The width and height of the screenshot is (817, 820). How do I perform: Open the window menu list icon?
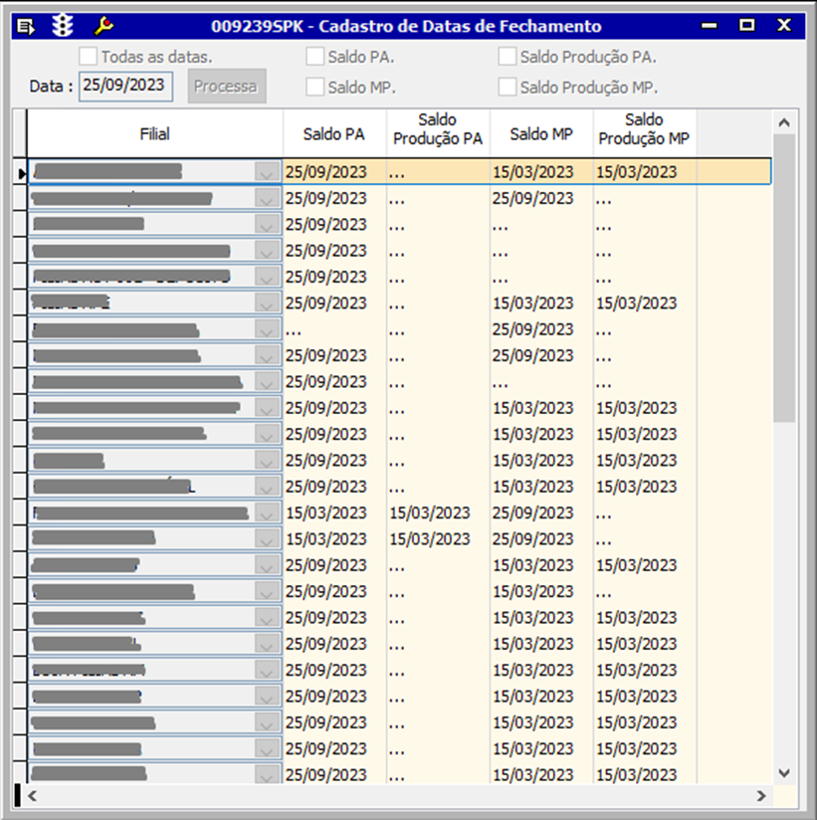[x=25, y=26]
